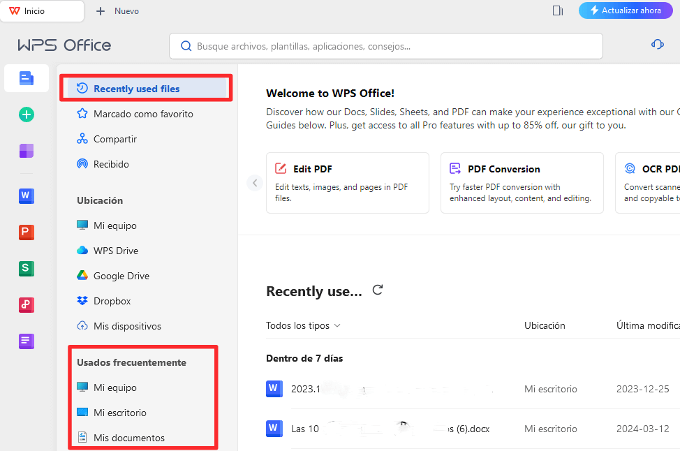This screenshot has height=451, width=680.
Task: Open the purple forms icon in sidebar
Action: point(27,341)
